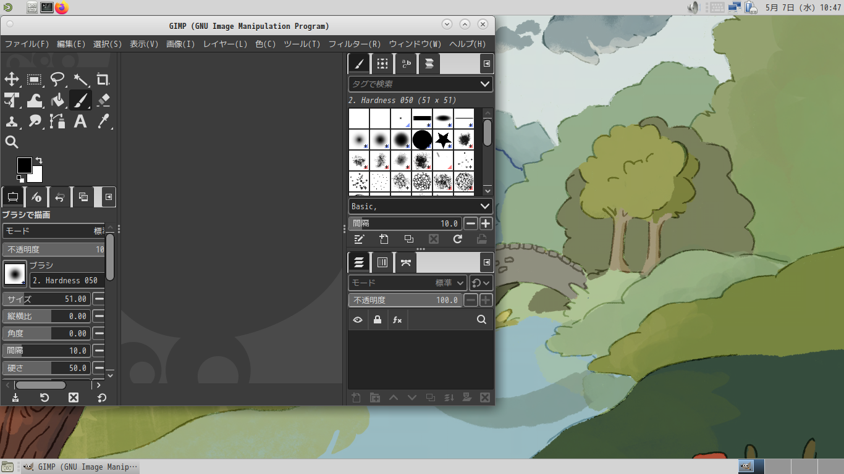
Task: Switch to the Channels tab
Action: pos(382,262)
